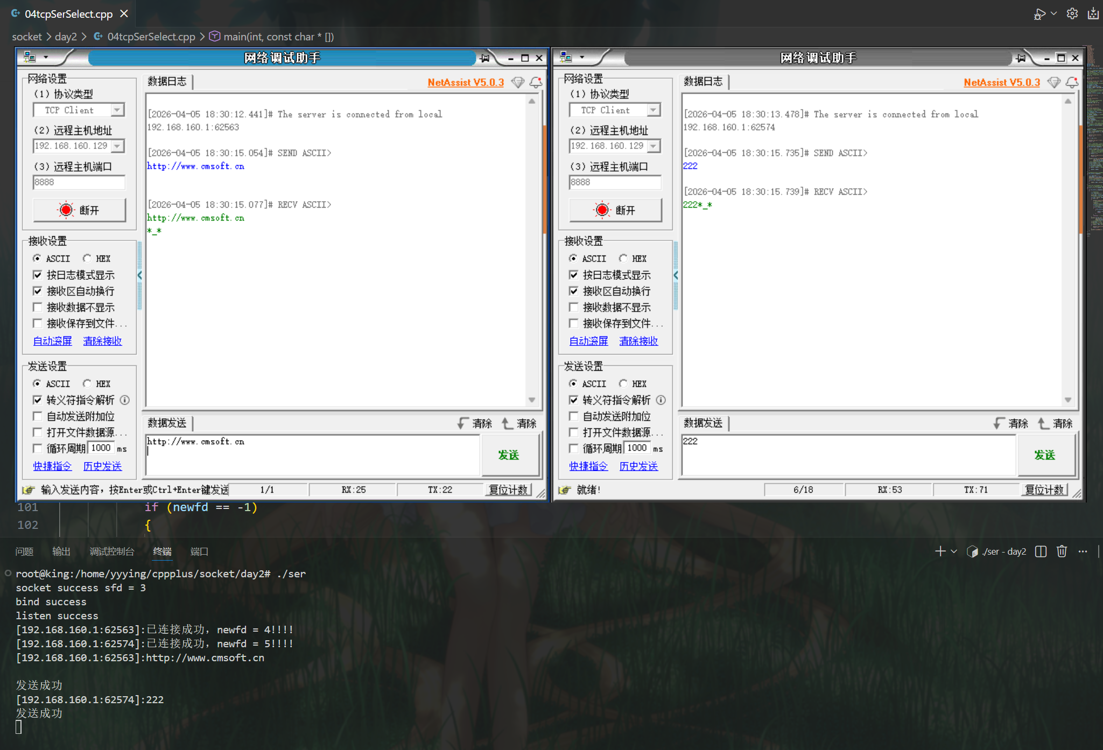1103x750 pixels.
Task: Click 清除接收 link in left window
Action: (x=102, y=341)
